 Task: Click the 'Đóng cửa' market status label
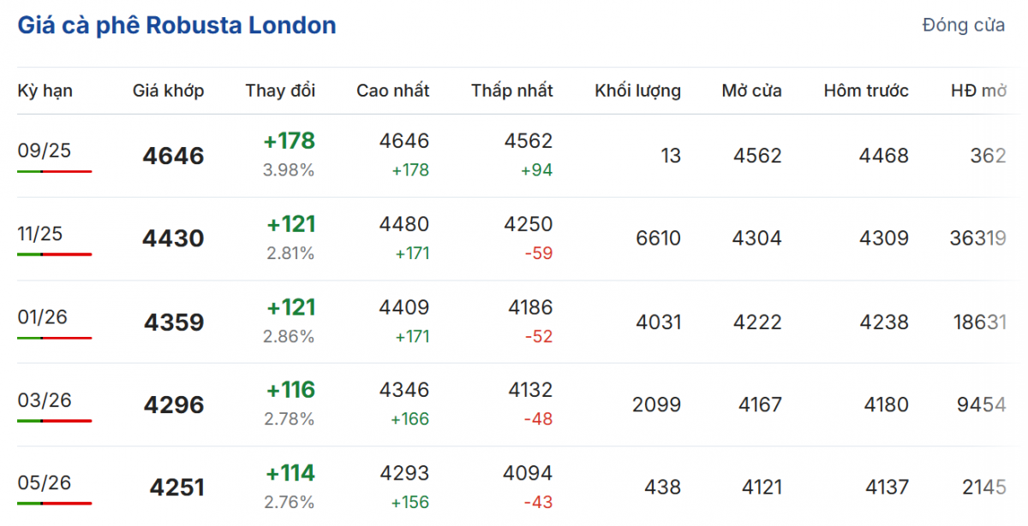point(963,26)
